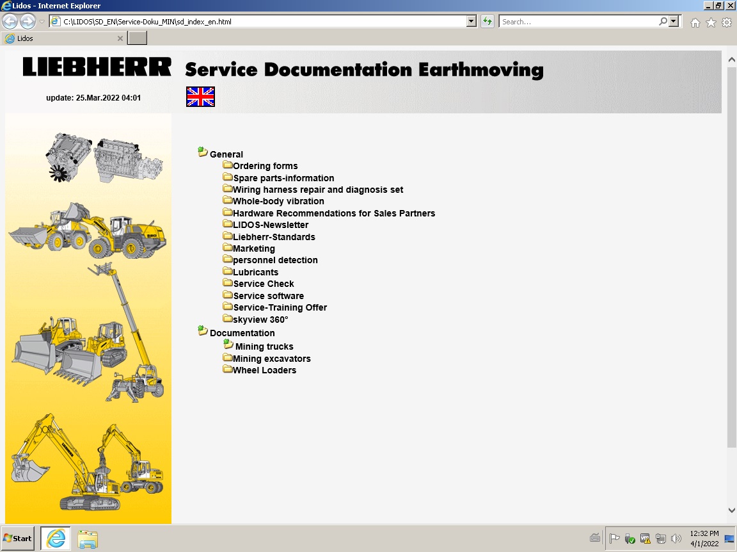Open Windows Explorer from the taskbar

(88, 539)
